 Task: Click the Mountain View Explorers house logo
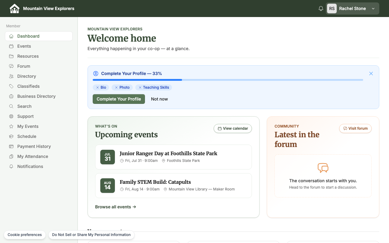pos(15,9)
